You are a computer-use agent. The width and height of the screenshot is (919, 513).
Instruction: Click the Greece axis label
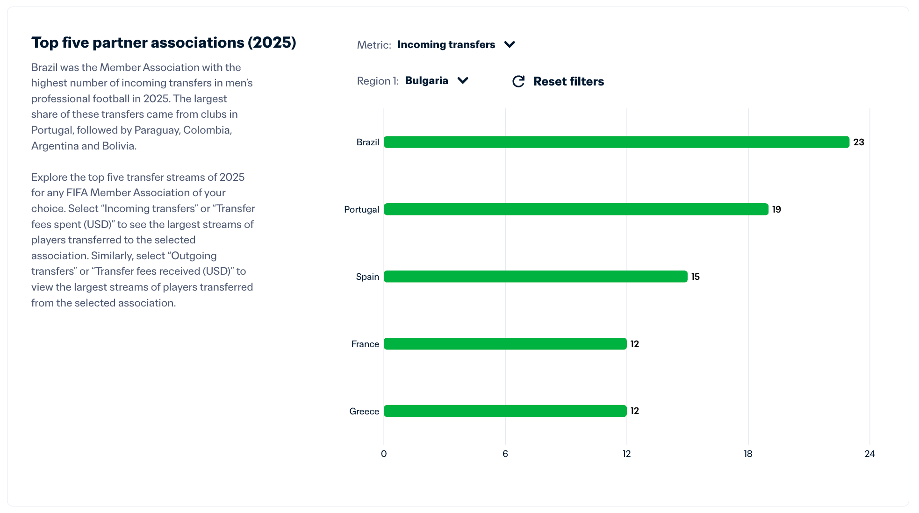point(364,411)
